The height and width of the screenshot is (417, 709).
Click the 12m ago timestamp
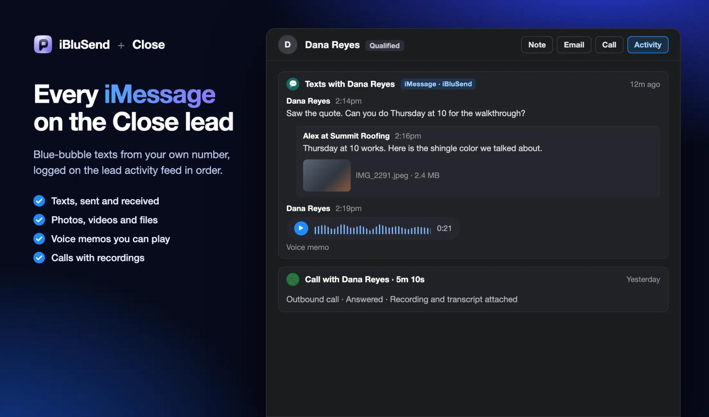pyautogui.click(x=645, y=85)
